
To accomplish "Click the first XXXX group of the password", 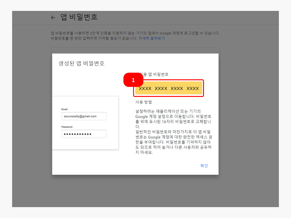I will point(145,88).
